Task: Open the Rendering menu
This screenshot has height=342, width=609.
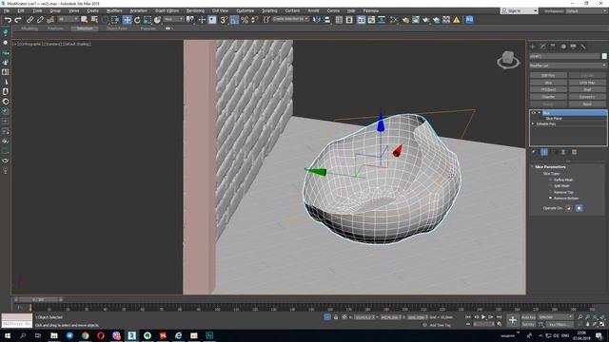Action: [195, 10]
